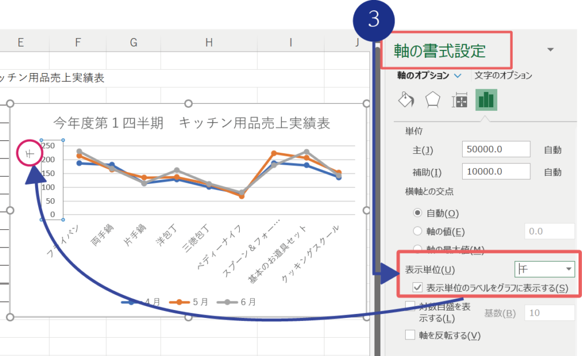Switch to 文字のオプション tab
Screen dimensions: 582x356
click(503, 75)
